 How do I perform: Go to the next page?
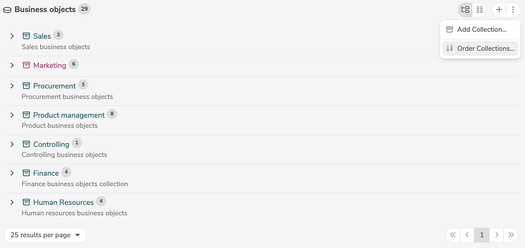497,235
